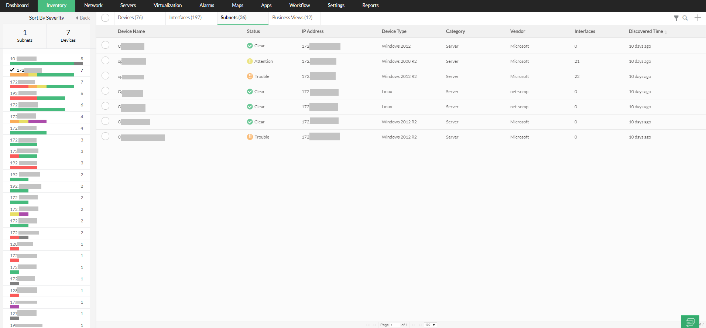Select the checkbox of the second Linux row
The width and height of the screenshot is (706, 328).
[105, 106]
